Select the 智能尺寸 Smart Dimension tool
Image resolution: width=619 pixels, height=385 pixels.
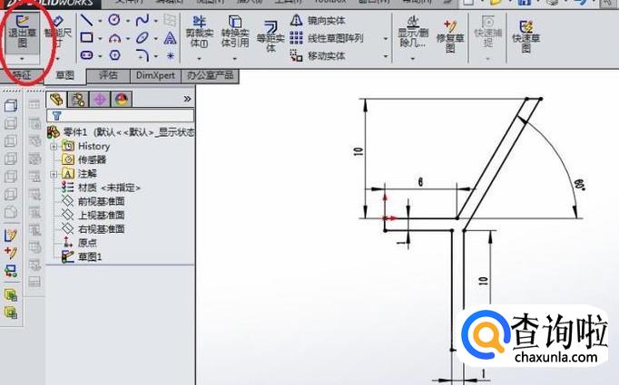tap(58, 32)
